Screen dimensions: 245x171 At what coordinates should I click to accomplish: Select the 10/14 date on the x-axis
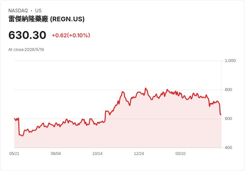coord(97,153)
